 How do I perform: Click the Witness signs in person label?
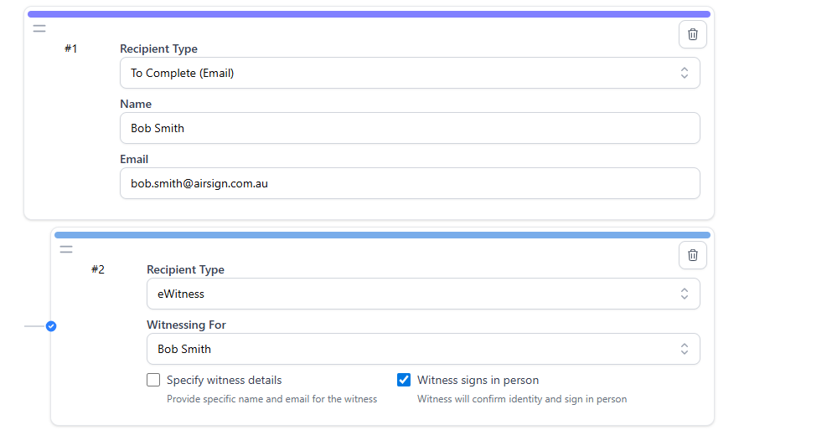478,380
